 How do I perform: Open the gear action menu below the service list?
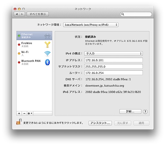point(30,113)
